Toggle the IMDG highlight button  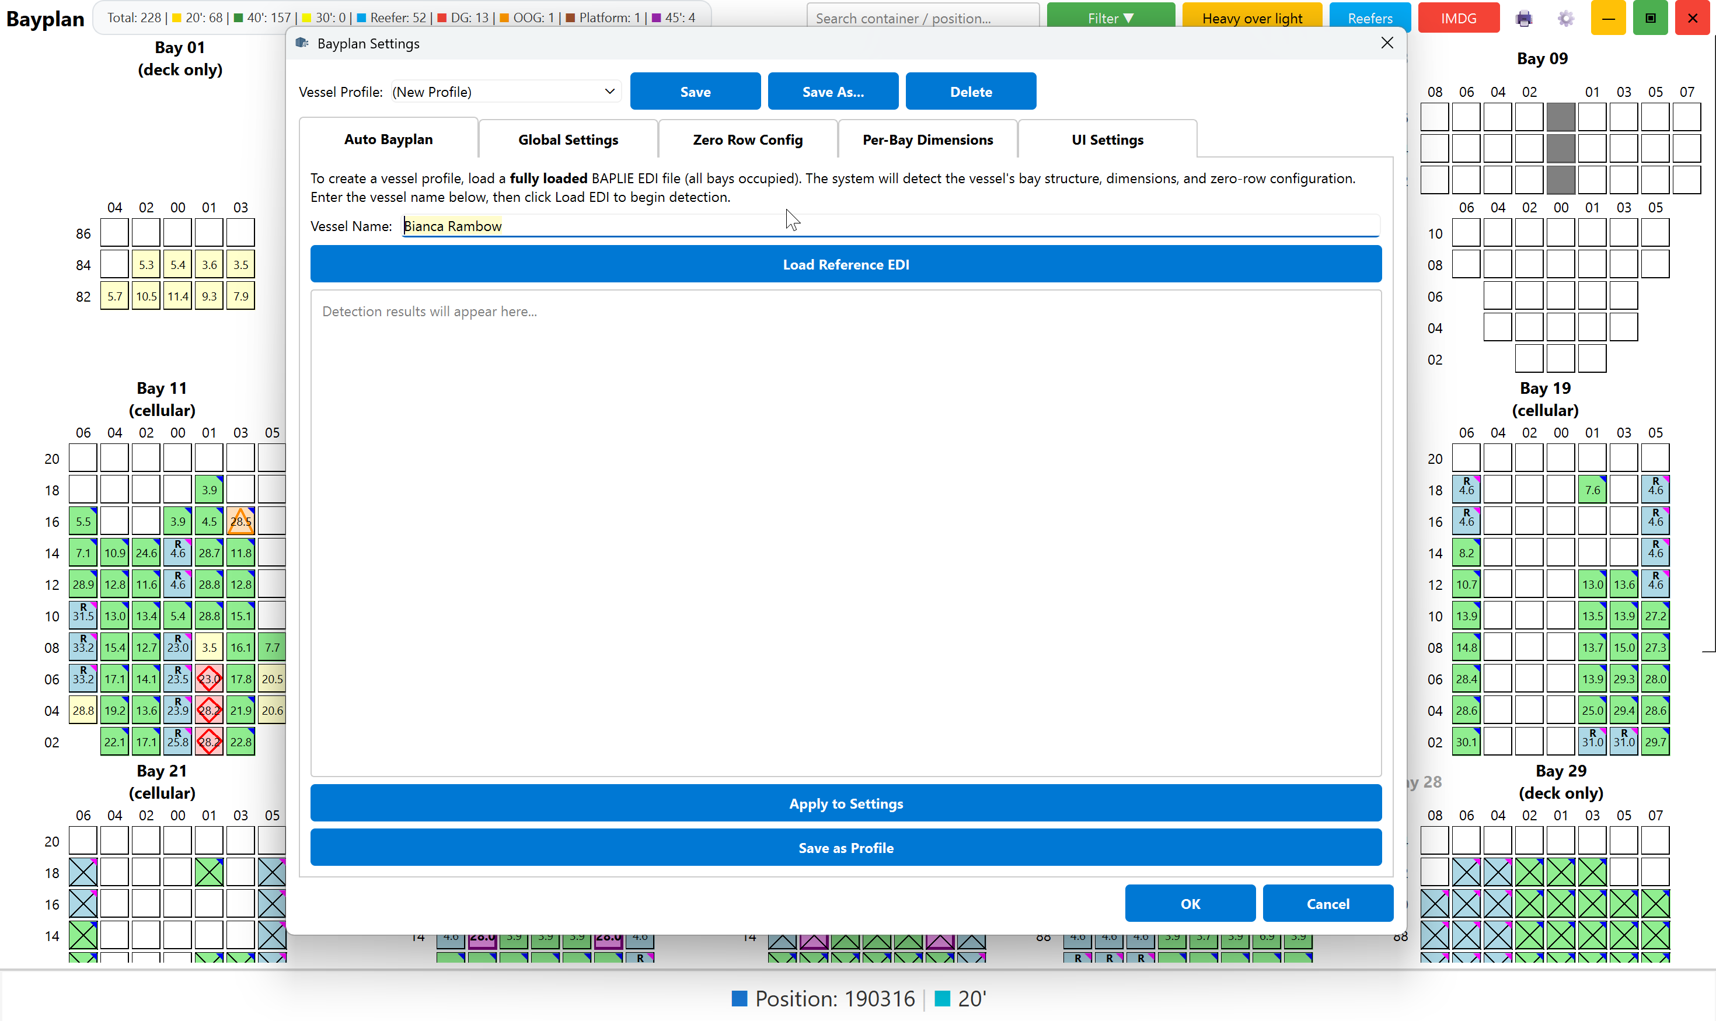[x=1459, y=18]
